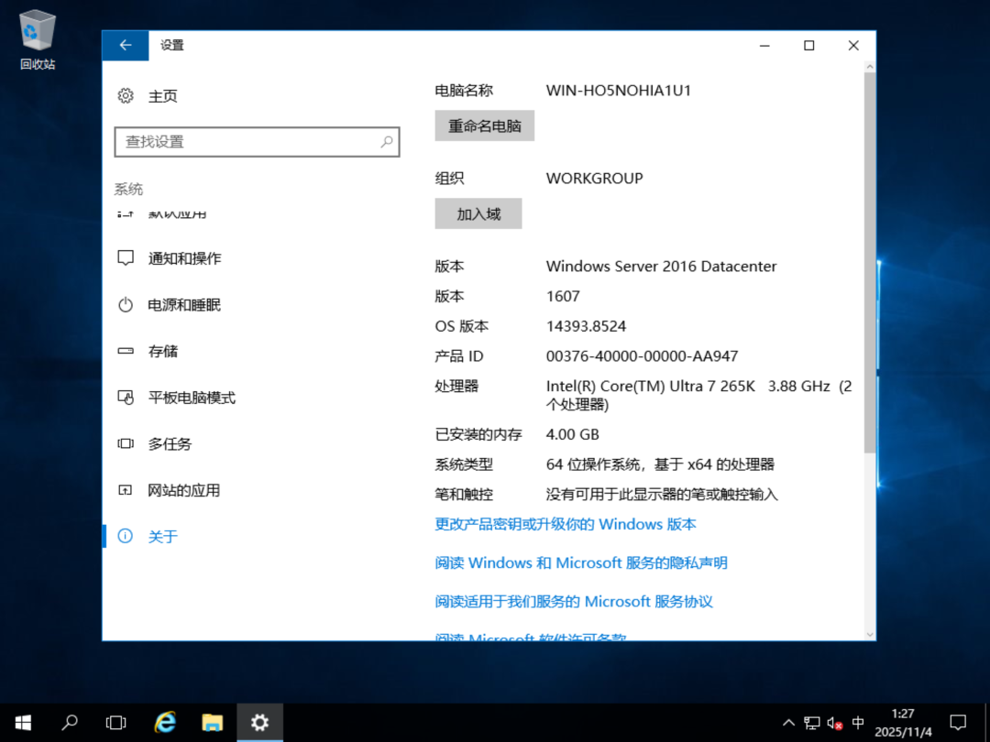Select product ID 00376-40000-00000-AA947
Screen dimensions: 990x742
point(642,355)
